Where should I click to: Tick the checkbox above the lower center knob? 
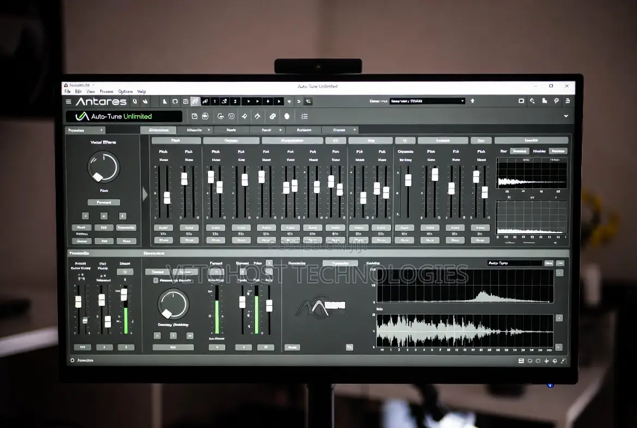155,280
